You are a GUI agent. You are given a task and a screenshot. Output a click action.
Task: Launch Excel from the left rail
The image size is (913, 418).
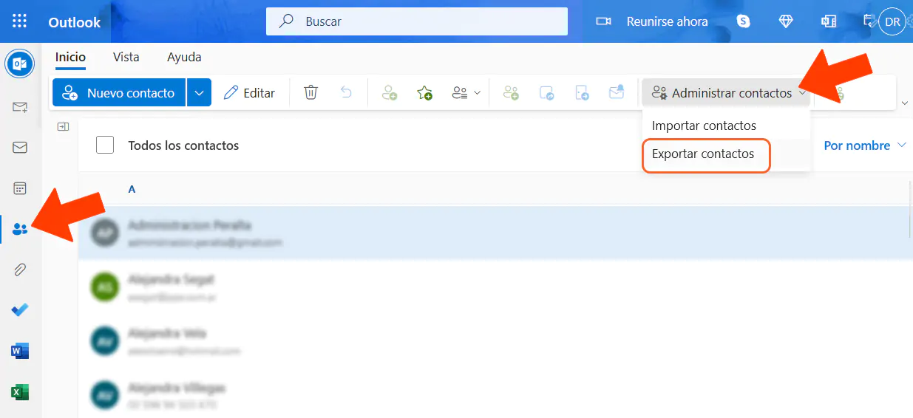(x=20, y=391)
